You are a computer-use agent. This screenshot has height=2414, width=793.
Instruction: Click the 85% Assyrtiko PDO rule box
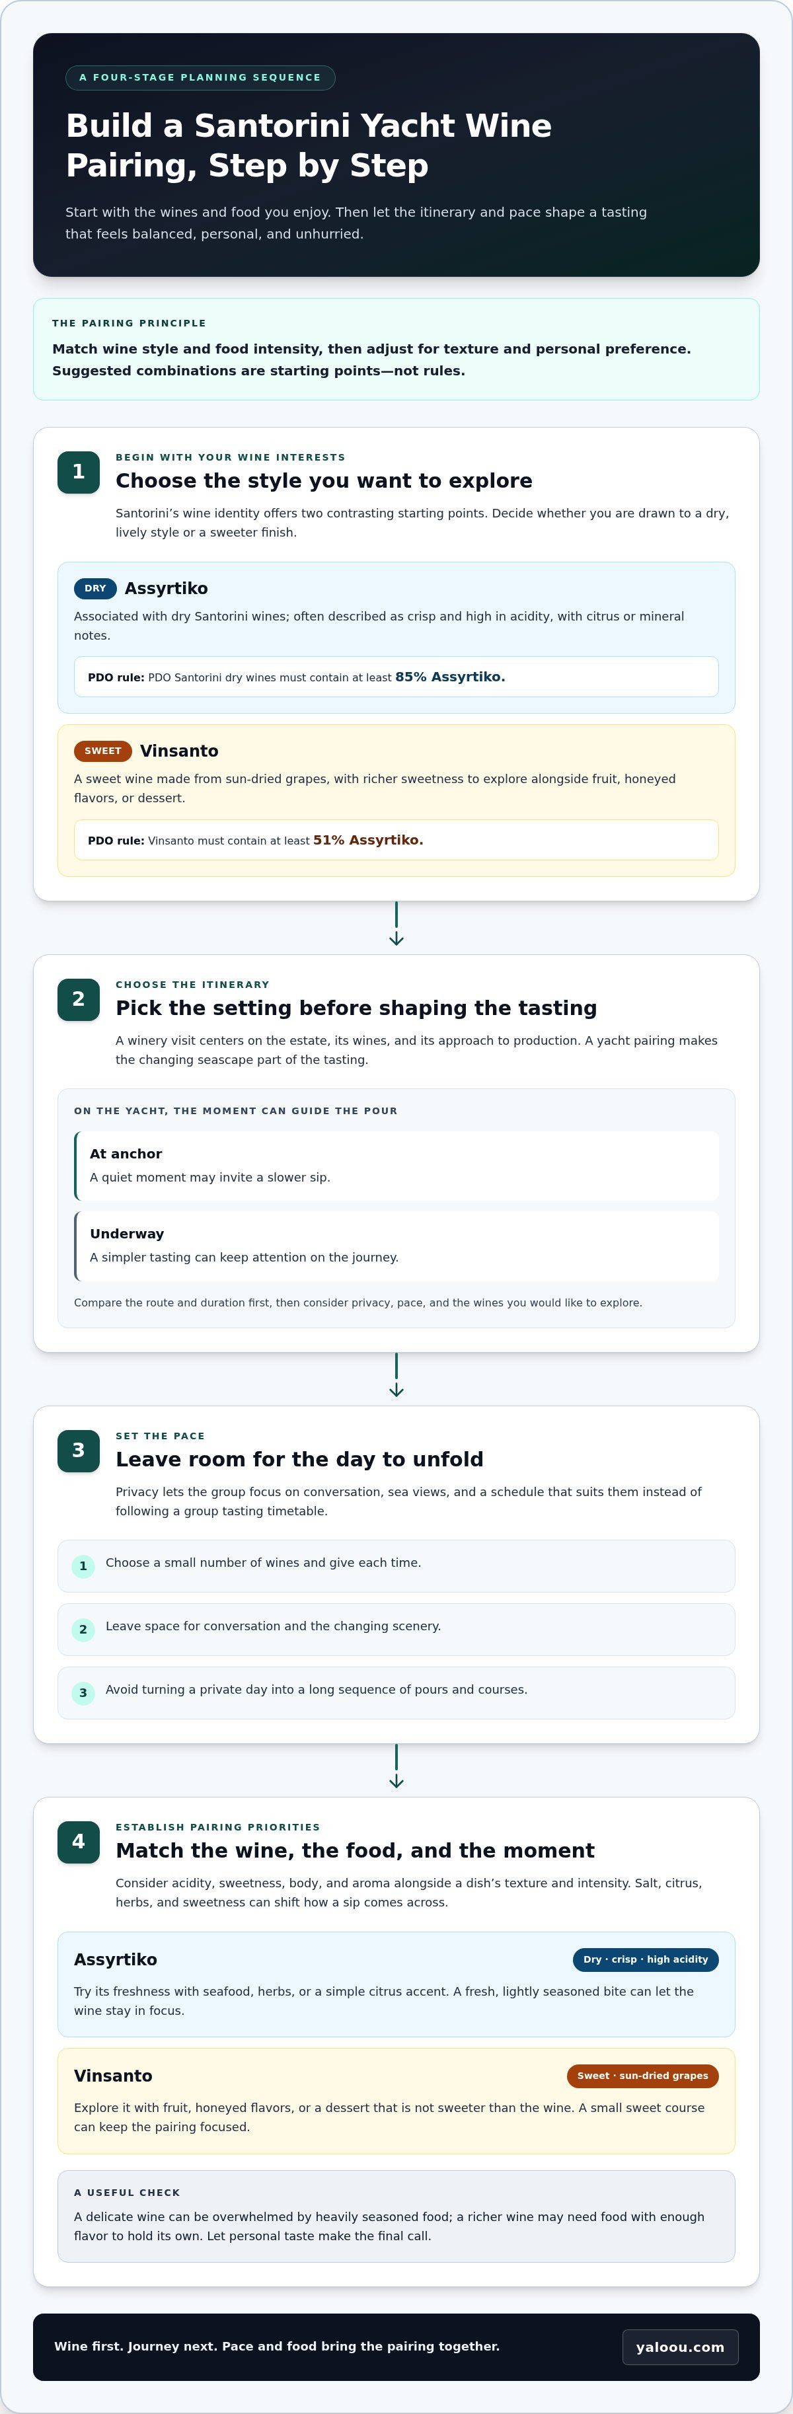pos(397,677)
